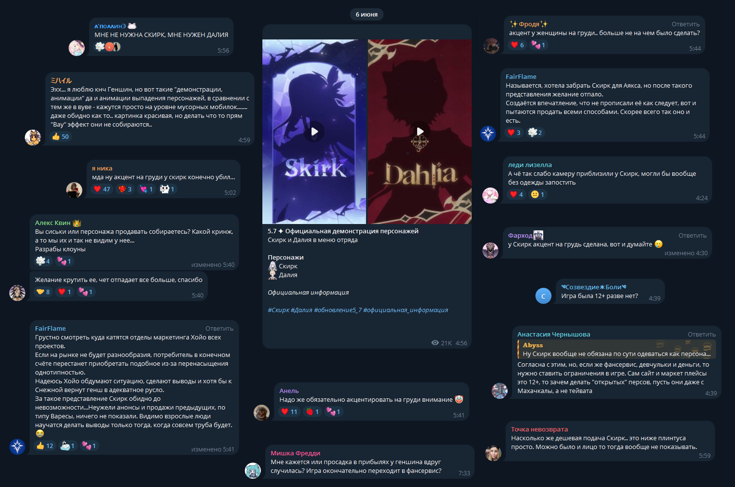The width and height of the screenshot is (735, 487).
Task: Click the 6 июня date badge
Action: 367,15
